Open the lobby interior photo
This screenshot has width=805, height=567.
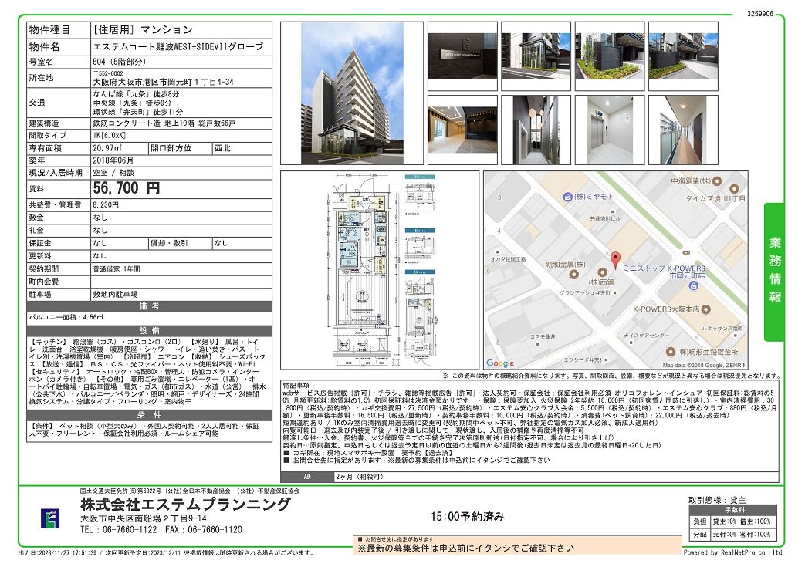[462, 130]
